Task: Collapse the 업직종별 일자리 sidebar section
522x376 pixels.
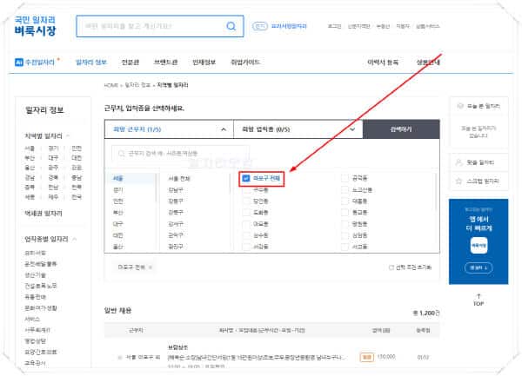Action: click(x=75, y=239)
